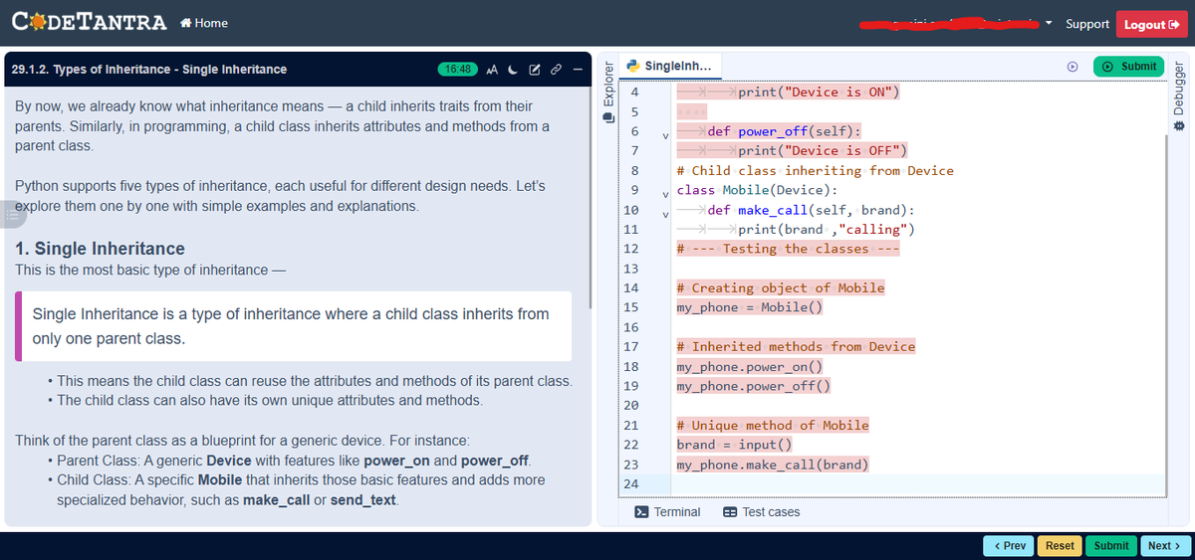Click the bottom bar Submit button
Screen dimensions: 1195x560
tap(1110, 545)
